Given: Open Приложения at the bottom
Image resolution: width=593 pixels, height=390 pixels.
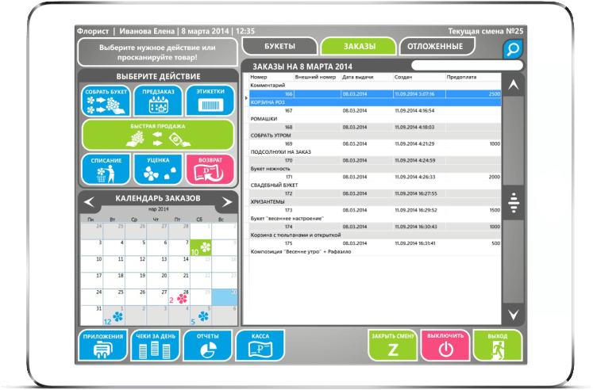Looking at the screenshot, I should pyautogui.click(x=103, y=346).
